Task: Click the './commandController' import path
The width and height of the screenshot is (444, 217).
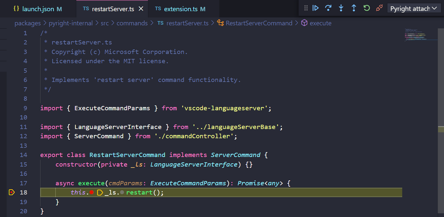Action: (x=194, y=136)
